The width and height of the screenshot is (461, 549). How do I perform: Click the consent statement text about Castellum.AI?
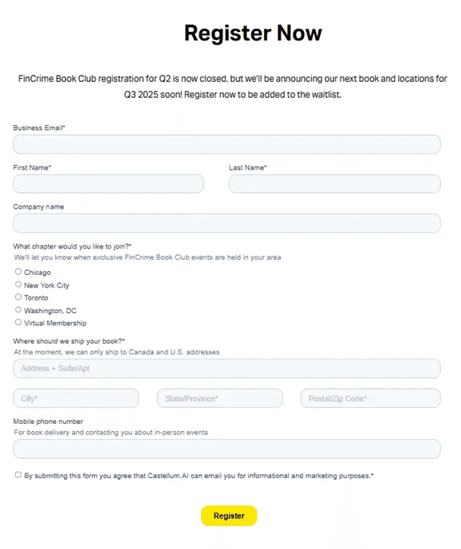tap(199, 476)
